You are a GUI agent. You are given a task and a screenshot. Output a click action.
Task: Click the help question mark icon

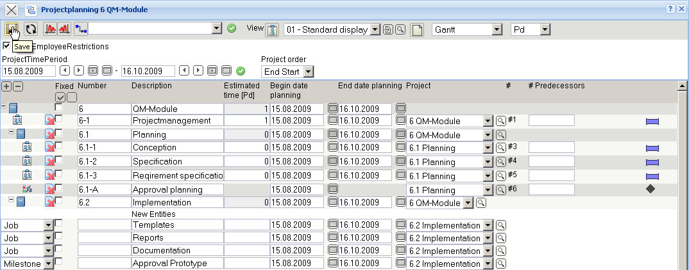(670, 9)
